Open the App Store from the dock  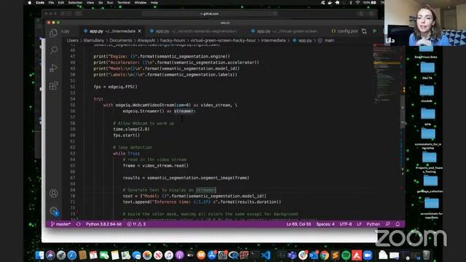point(212,255)
